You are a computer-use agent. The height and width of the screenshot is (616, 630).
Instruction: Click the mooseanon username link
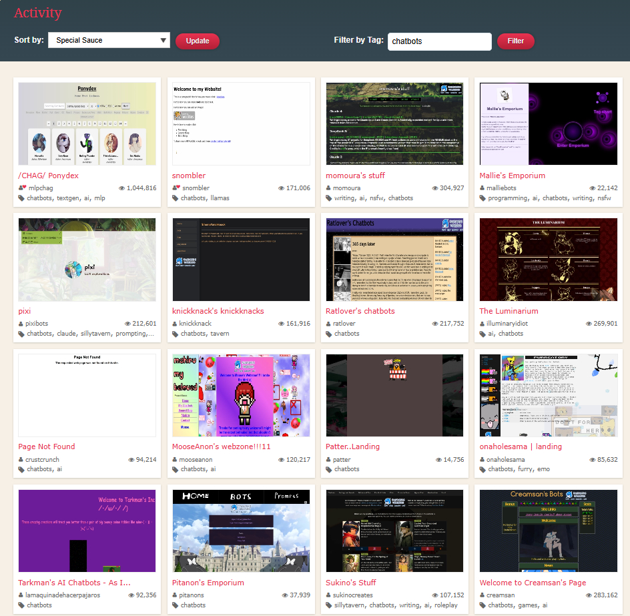coord(196,459)
